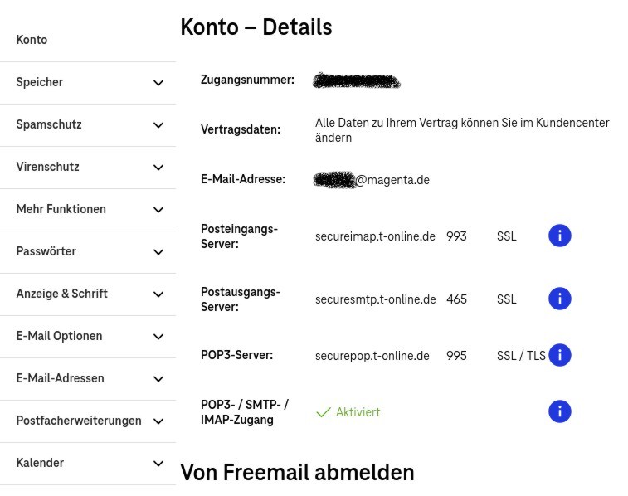628x496 pixels.
Task: Expand Anzeige & Schrift chevron
Action: [x=158, y=294]
